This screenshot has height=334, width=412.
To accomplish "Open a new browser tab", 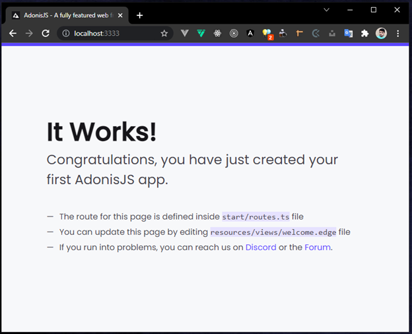I will pos(139,15).
